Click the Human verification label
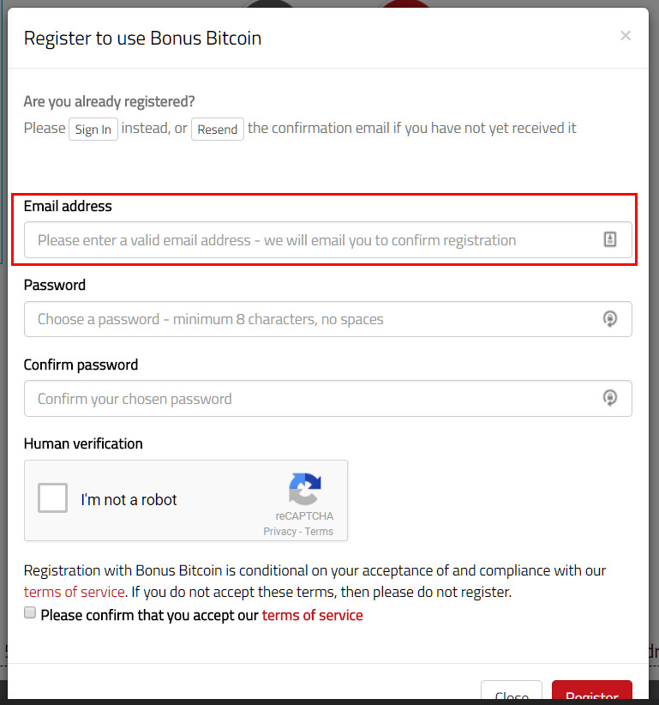Viewport: 659px width, 705px height. [83, 443]
